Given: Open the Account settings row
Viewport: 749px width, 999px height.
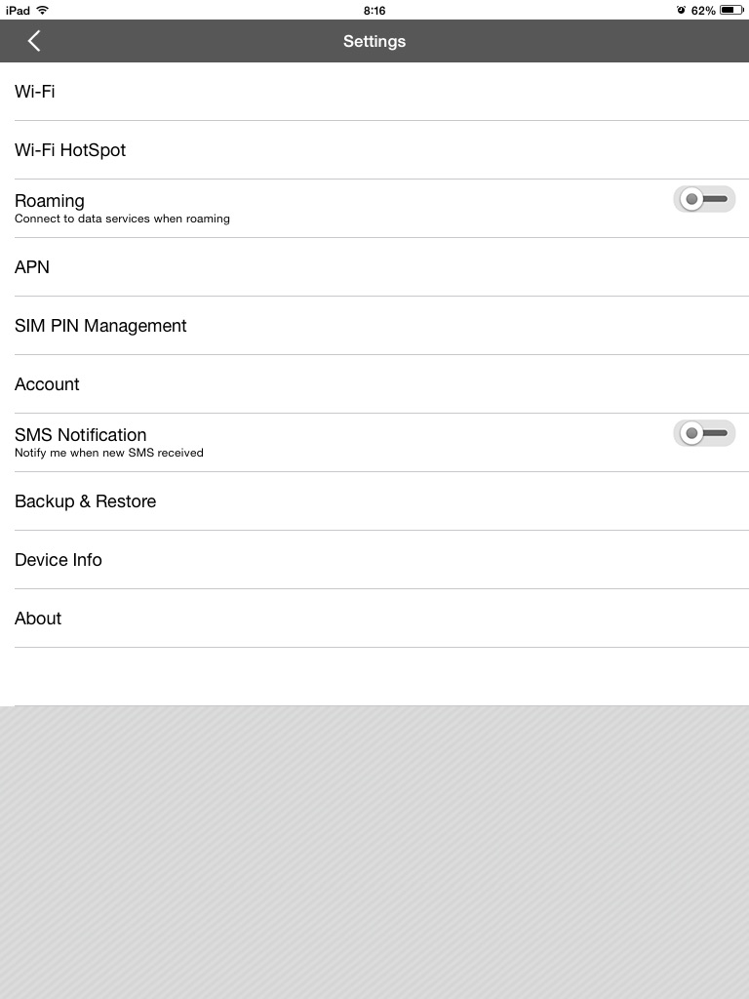Looking at the screenshot, I should tap(374, 384).
